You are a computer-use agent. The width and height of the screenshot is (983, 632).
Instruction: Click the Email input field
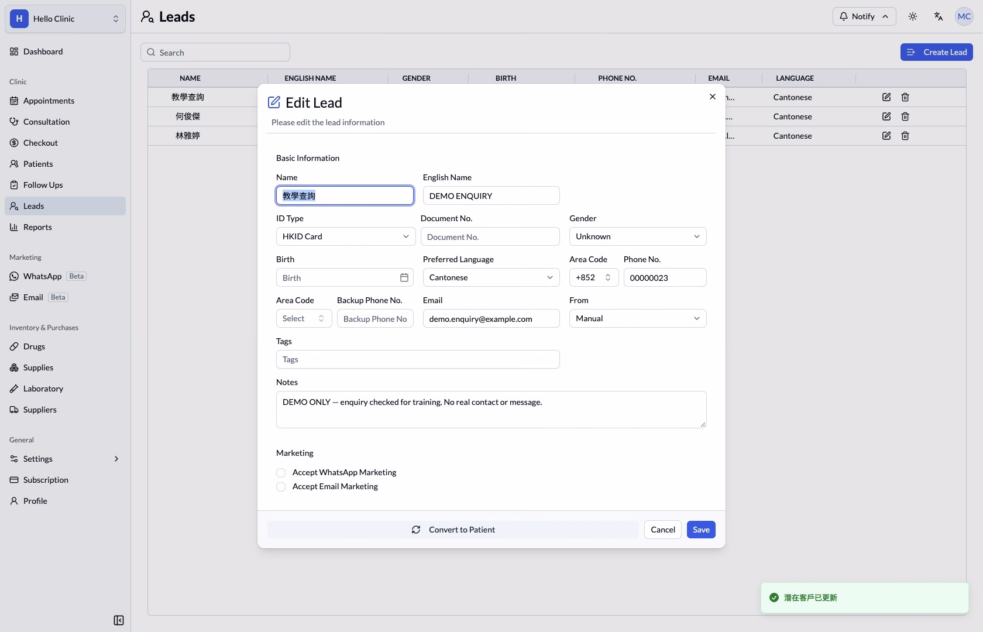click(491, 318)
